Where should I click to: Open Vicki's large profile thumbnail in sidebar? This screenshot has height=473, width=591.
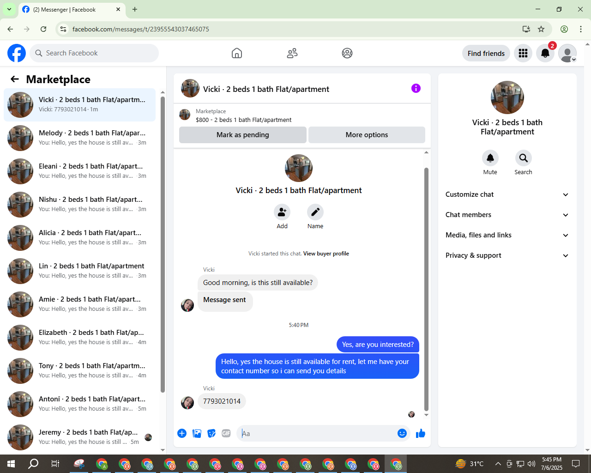507,97
